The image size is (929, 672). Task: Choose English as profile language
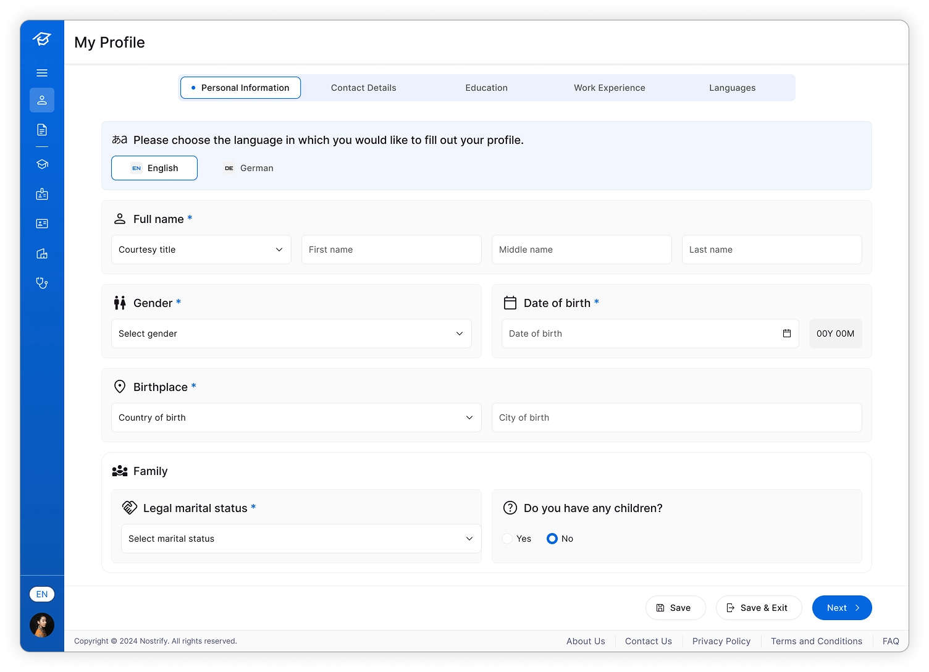[154, 168]
